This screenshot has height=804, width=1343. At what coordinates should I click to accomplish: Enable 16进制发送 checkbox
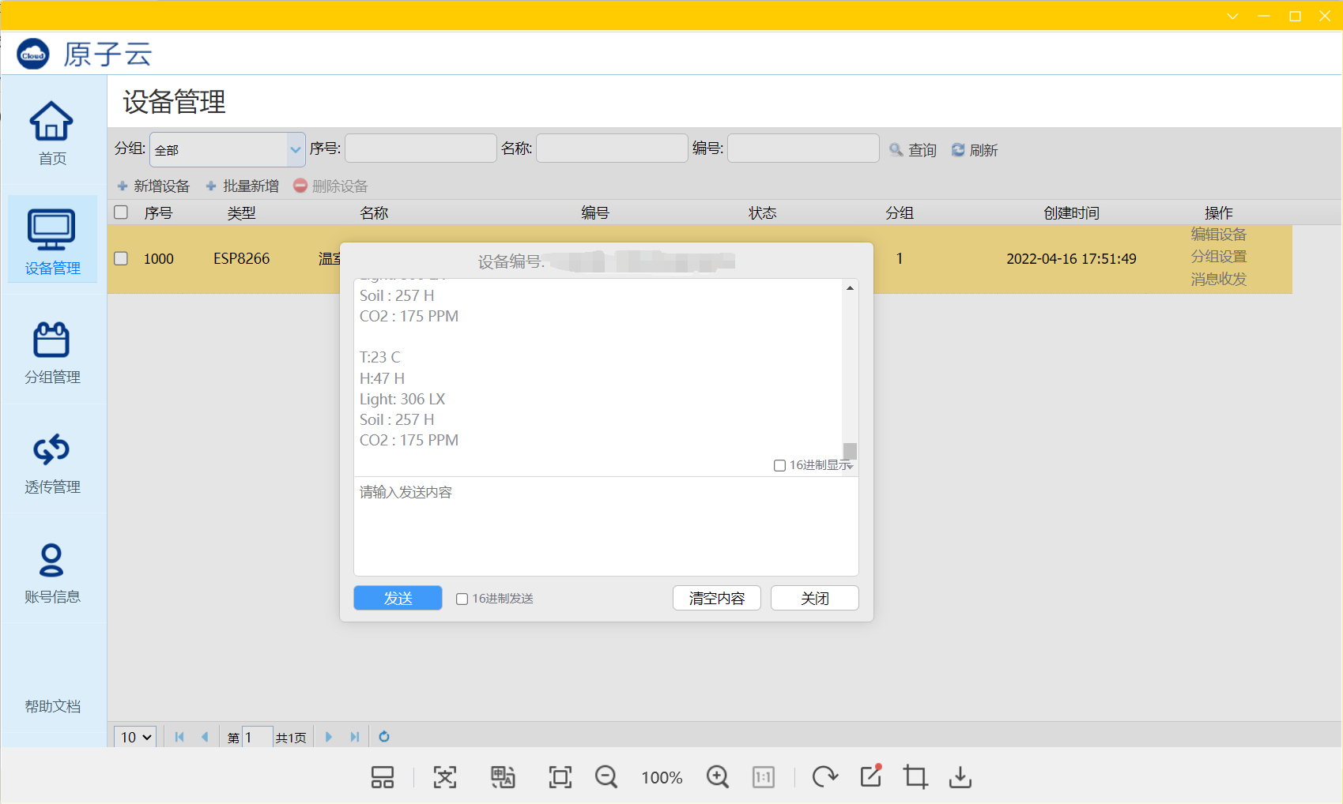point(462,599)
